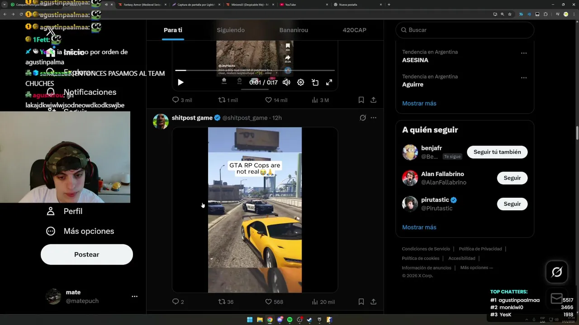Enable picture-in-picture for the video
579x325 pixels.
point(315,82)
